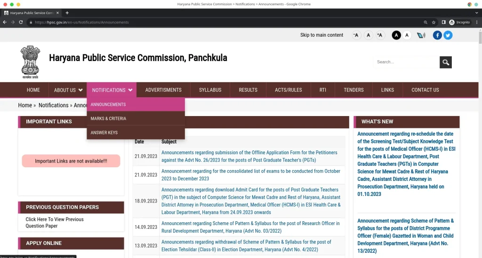Click the page vertical scrollbar thumb
The image size is (482, 258).
click(x=480, y=38)
